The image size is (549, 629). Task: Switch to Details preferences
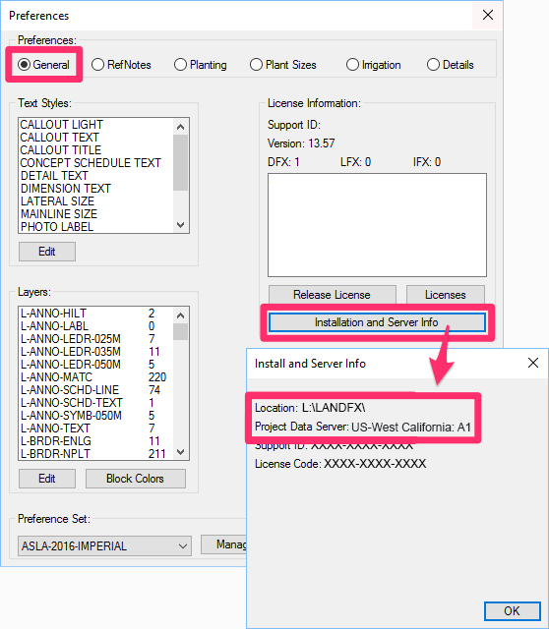451,65
